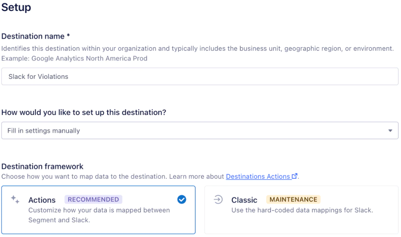Open the 'Fill in settings manually' dropdown
Screen dimensions: 401x237
point(200,131)
